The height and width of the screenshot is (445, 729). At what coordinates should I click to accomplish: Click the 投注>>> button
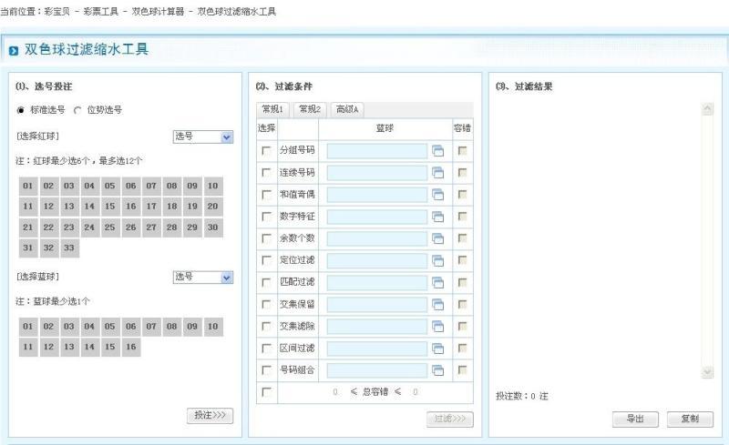pos(210,415)
